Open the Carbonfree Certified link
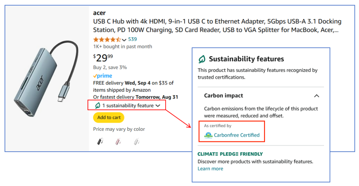The height and width of the screenshot is (186, 359). point(237,135)
